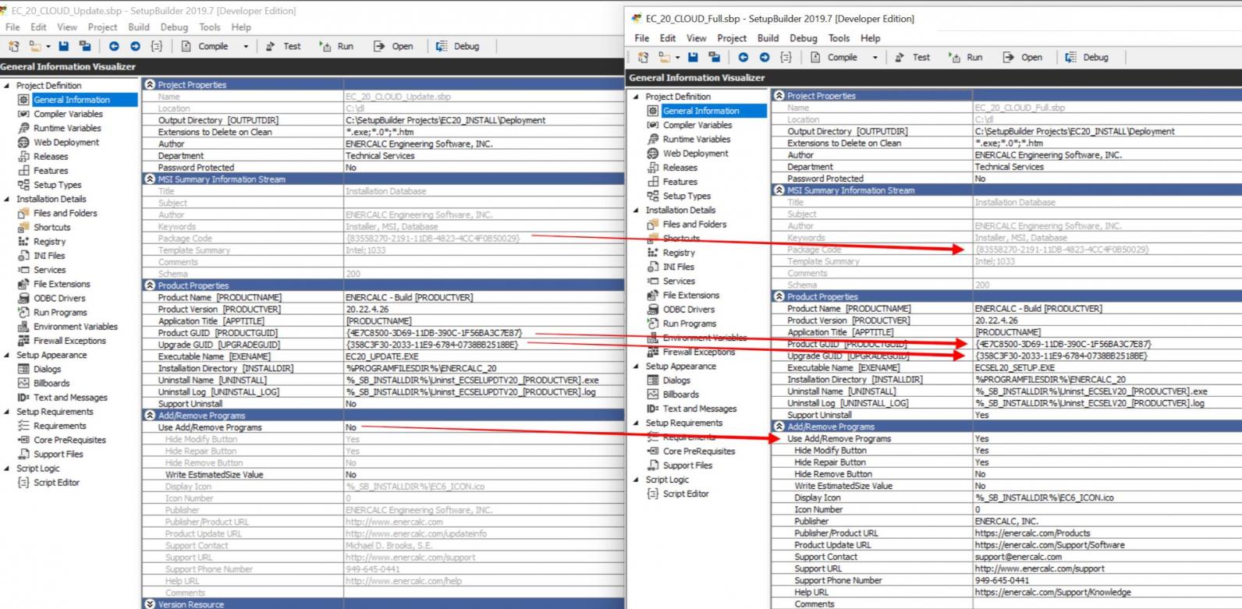Click New project icon in Full window toolbar
Screen dimensions: 1242x609
tap(643, 57)
